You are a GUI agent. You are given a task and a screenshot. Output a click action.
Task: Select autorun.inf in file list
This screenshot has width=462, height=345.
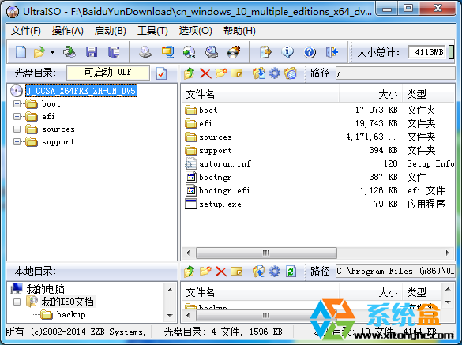pos(225,163)
